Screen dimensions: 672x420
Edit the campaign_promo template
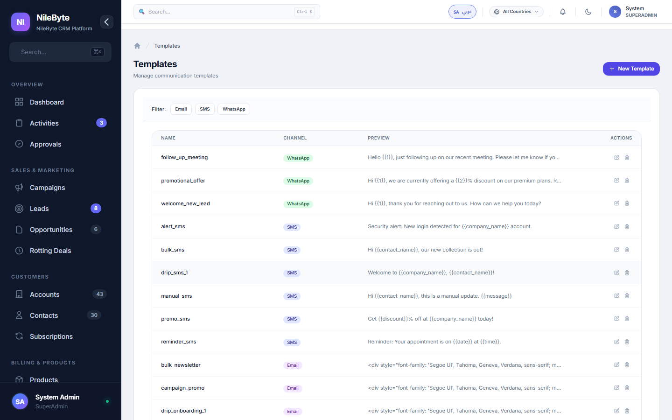(x=616, y=388)
